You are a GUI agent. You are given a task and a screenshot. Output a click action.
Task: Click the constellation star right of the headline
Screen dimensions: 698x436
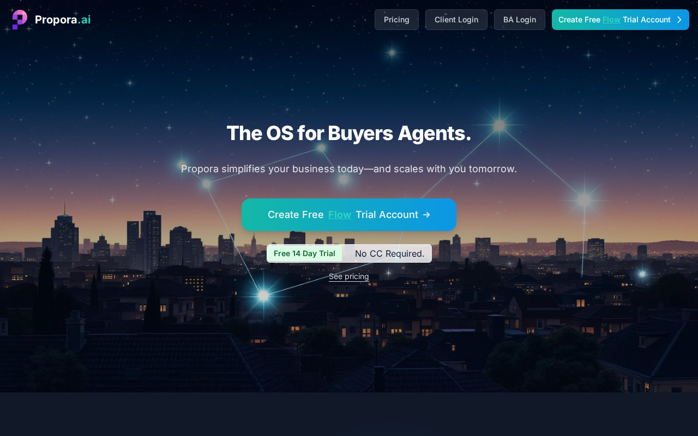pyautogui.click(x=499, y=126)
